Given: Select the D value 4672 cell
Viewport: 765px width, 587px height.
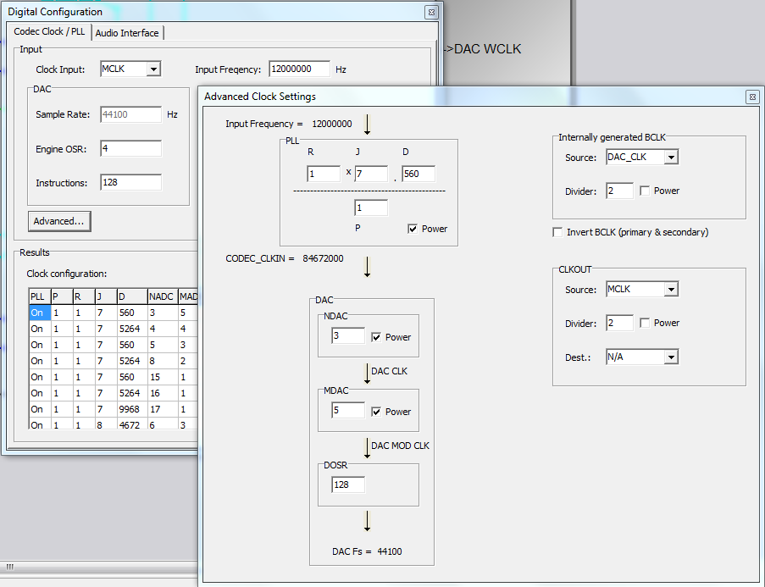Looking at the screenshot, I should tap(132, 424).
